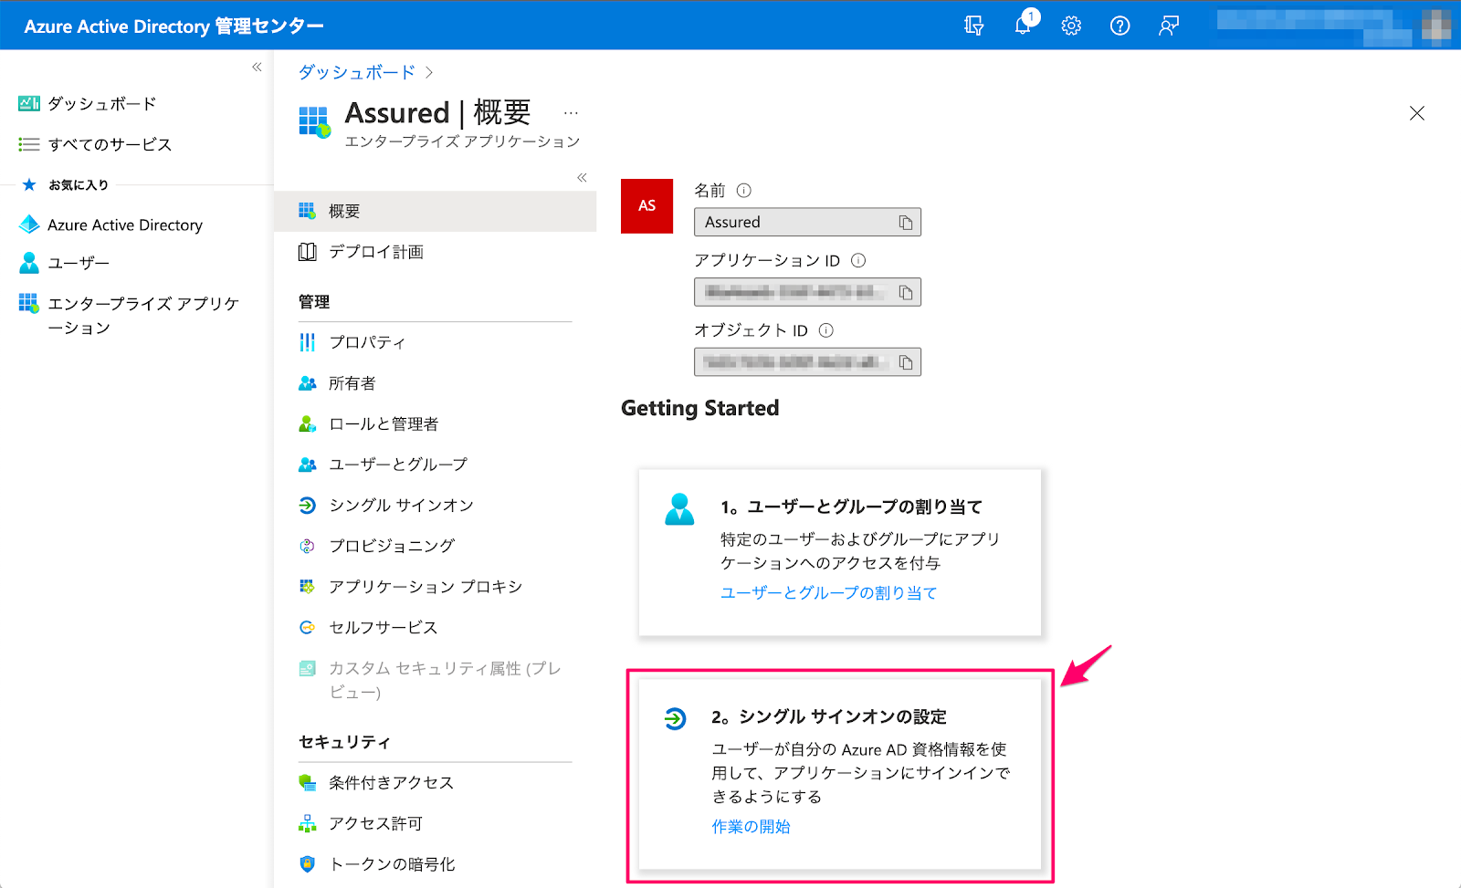Copy the Assured name to clipboard

point(905,223)
